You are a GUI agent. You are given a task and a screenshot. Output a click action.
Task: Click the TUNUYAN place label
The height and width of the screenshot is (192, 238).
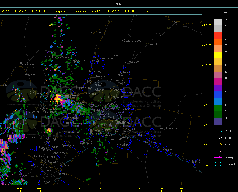(x=61, y=174)
